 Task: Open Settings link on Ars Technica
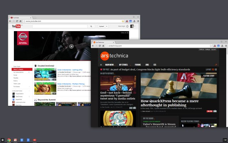click(x=207, y=50)
